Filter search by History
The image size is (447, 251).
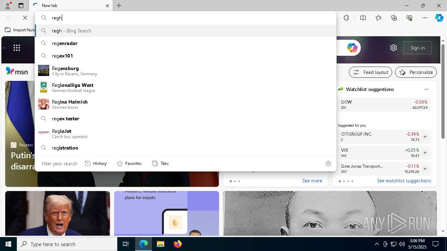96,163
